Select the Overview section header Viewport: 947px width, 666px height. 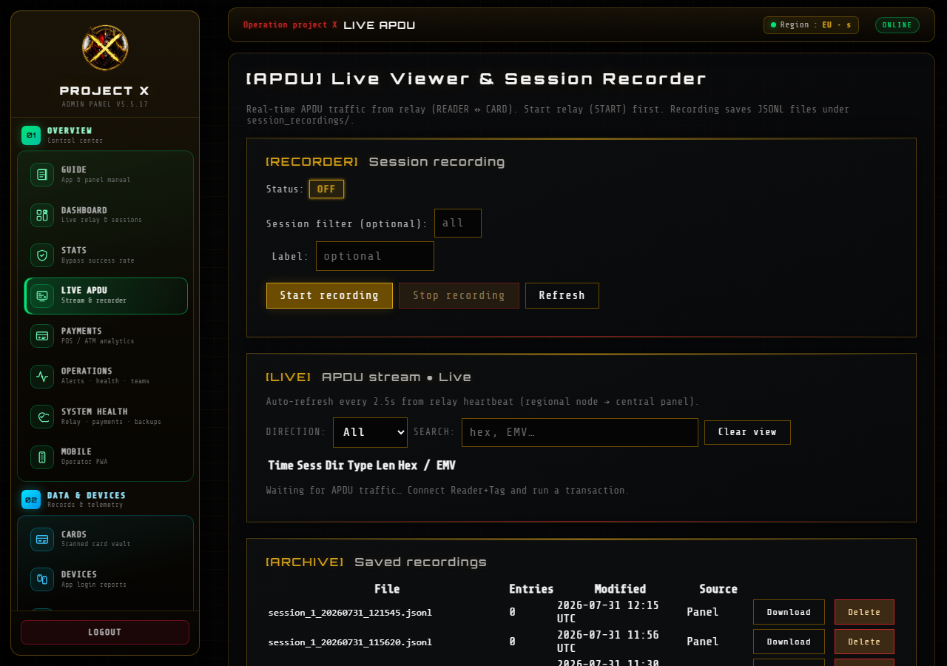pyautogui.click(x=105, y=135)
